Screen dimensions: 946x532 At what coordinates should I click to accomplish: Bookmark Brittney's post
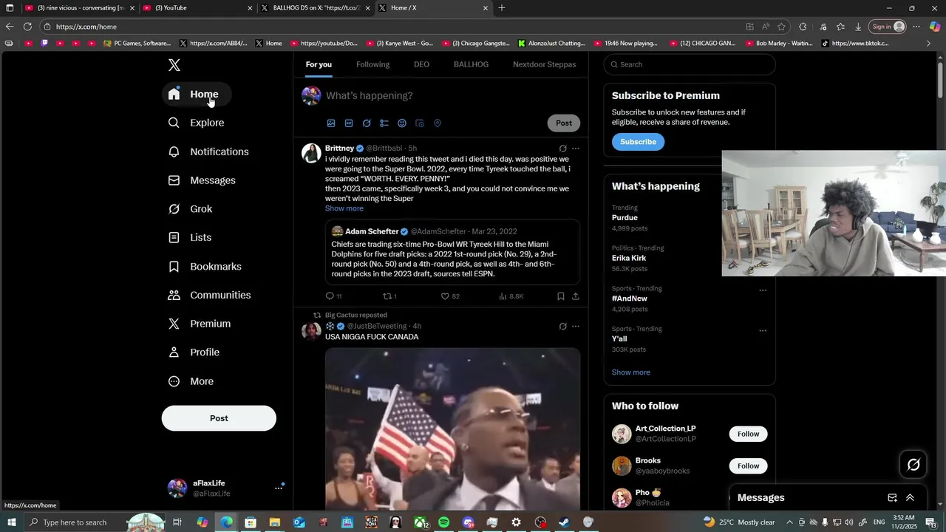click(x=561, y=296)
